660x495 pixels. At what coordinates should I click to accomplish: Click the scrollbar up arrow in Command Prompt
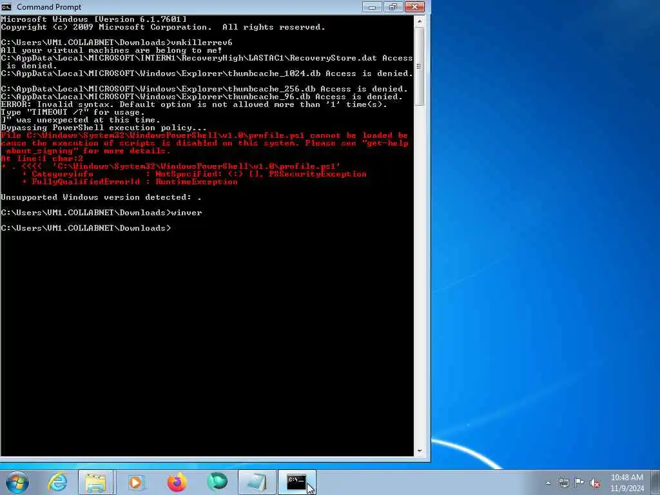click(x=419, y=20)
